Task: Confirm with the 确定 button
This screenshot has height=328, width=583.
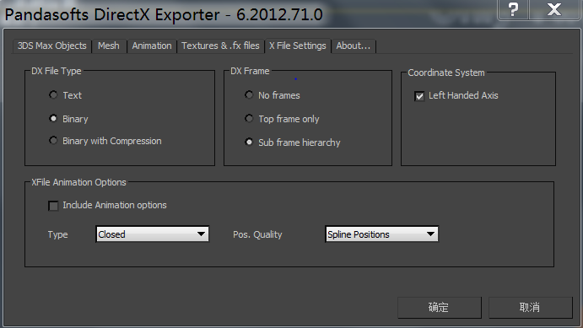Action: (439, 307)
